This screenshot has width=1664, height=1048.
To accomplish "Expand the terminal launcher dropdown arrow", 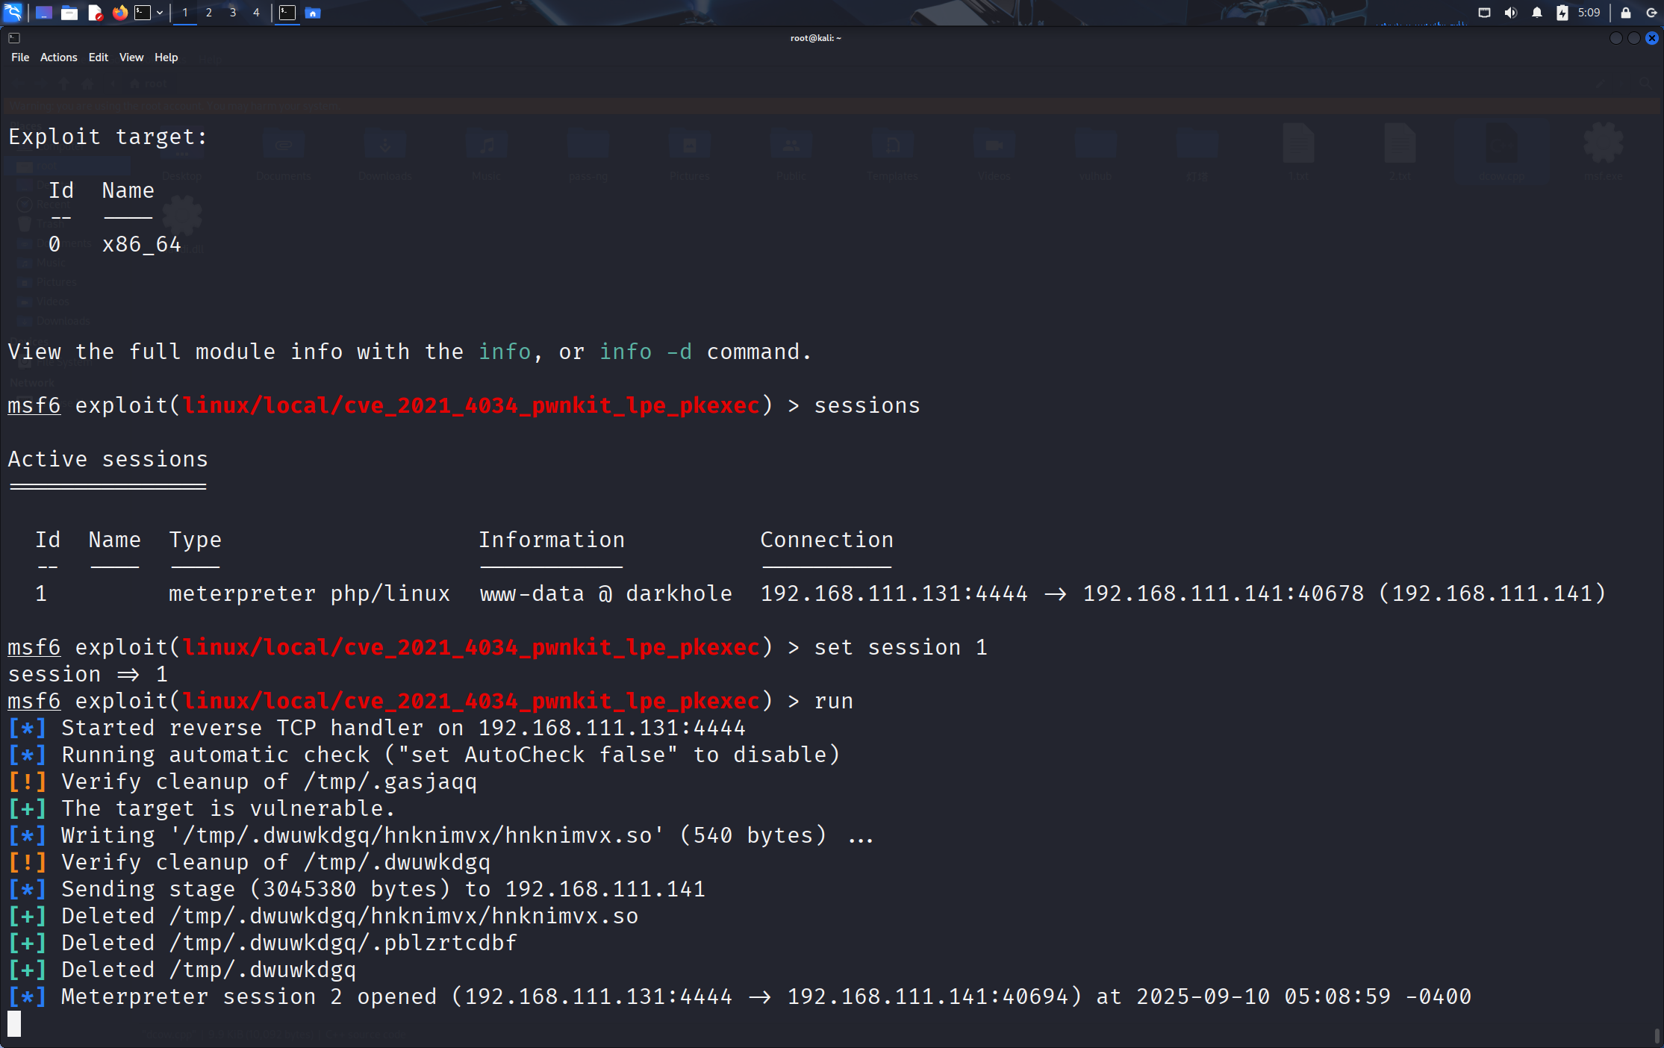I will pyautogui.click(x=160, y=13).
